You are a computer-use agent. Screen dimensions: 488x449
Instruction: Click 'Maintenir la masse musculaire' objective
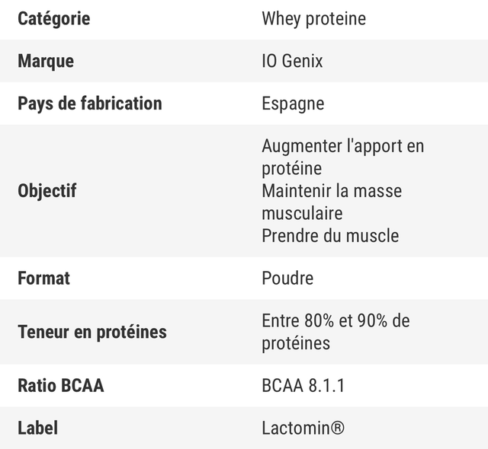[331, 202]
